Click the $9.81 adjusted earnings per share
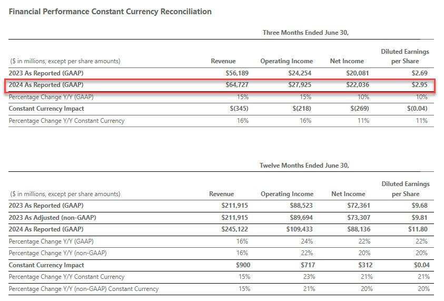The width and height of the screenshot is (444, 301). coord(419,217)
